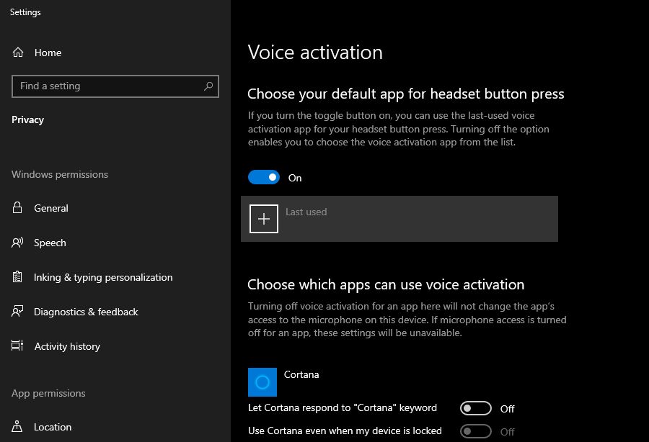Click the Diagnostics & feedback icon

pos(17,312)
